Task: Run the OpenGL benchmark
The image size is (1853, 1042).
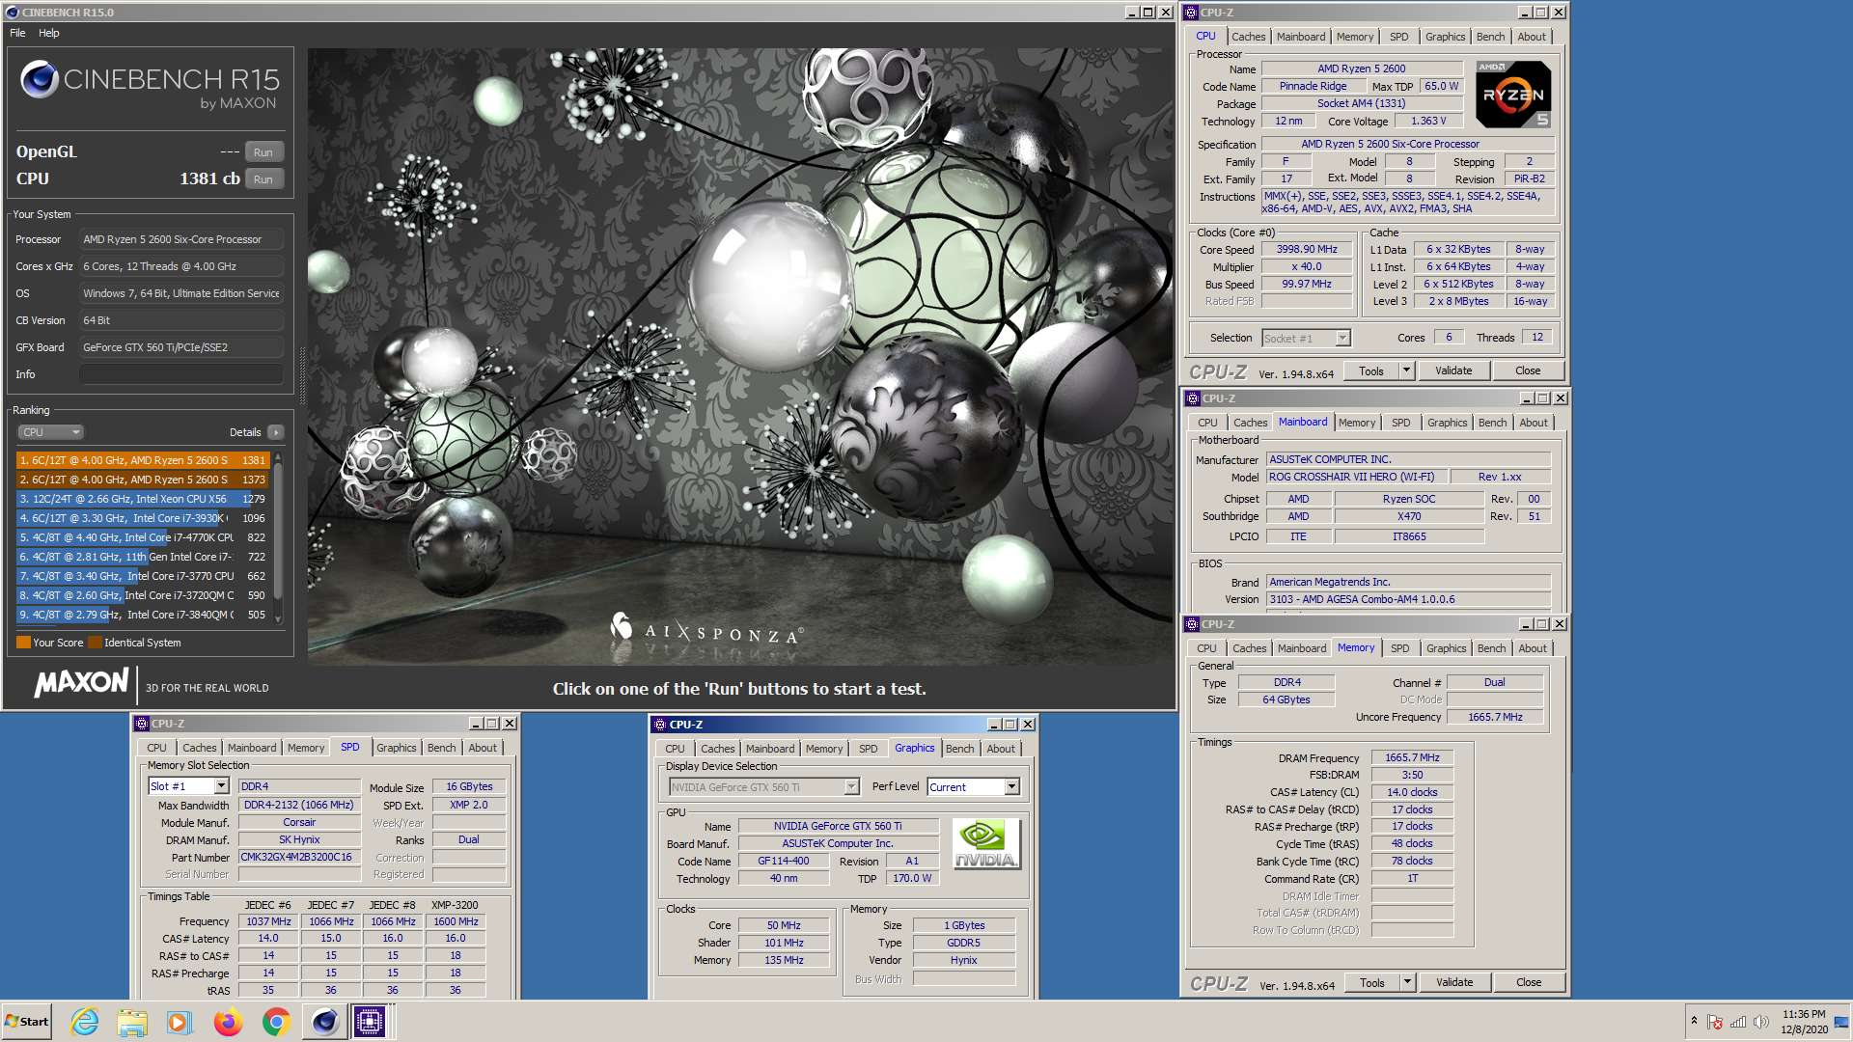Action: point(263,152)
